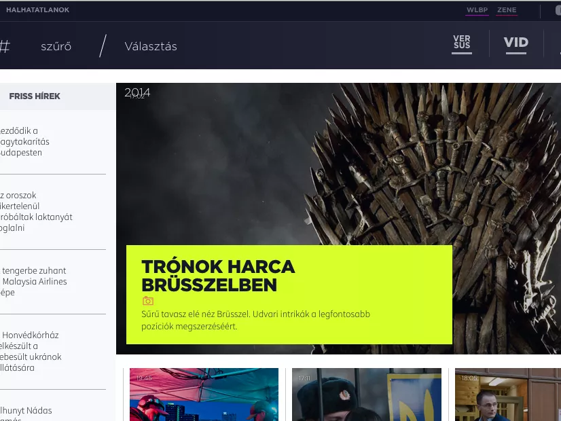The width and height of the screenshot is (561, 421).
Task: Open Malaysia Airlines plane crash news
Action: 33,282
